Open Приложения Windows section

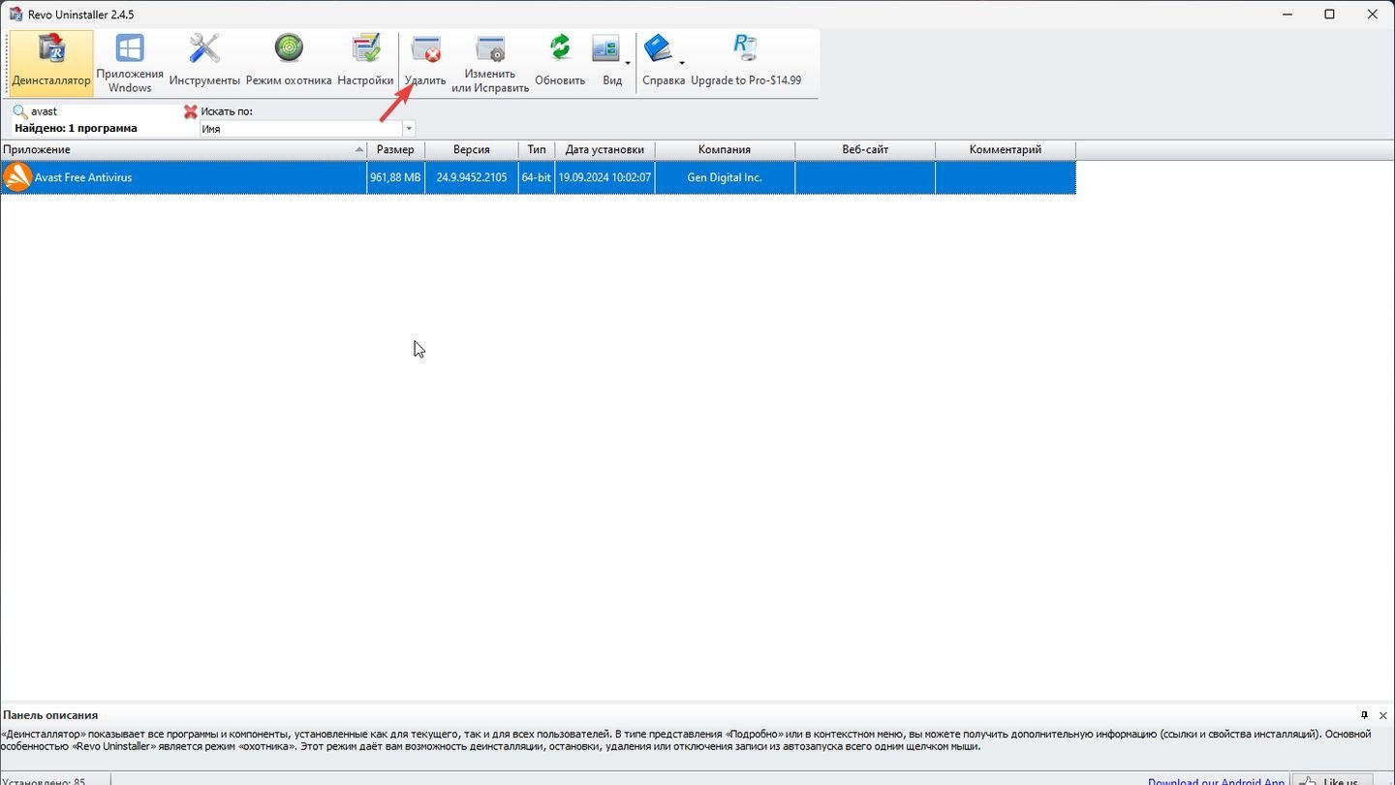pyautogui.click(x=130, y=63)
